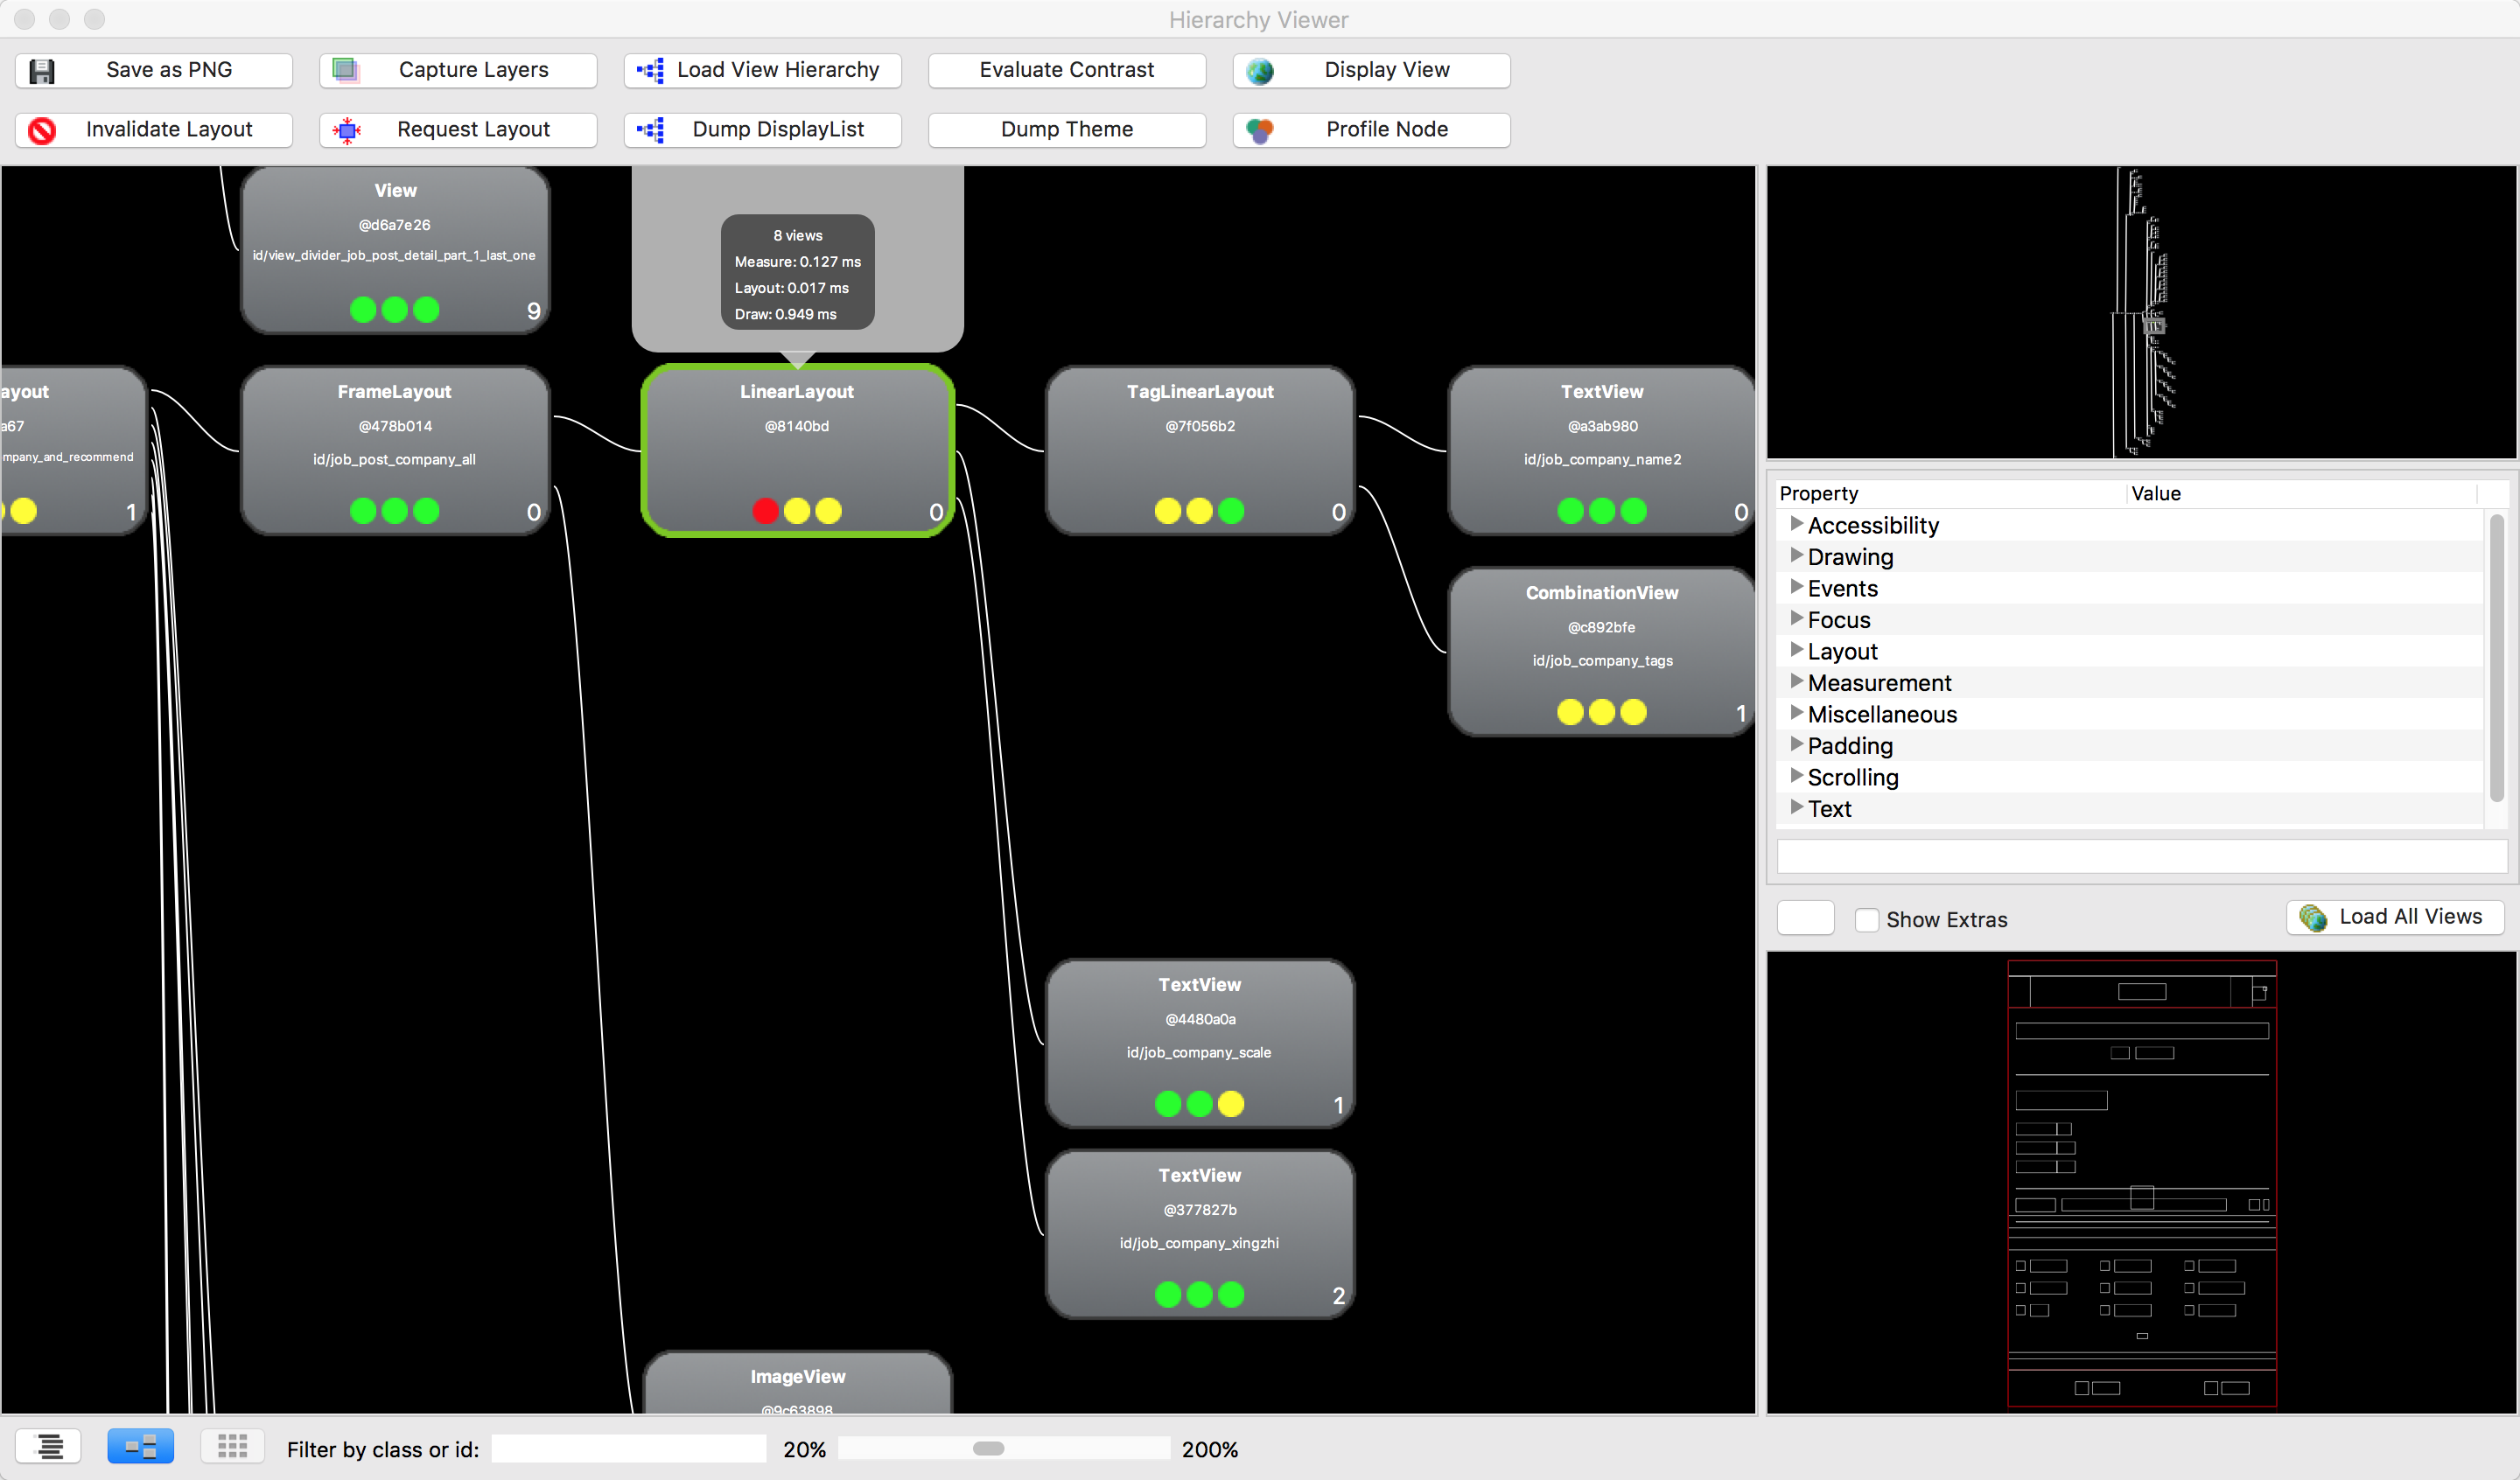Click the text field below property list
Viewport: 2520px width, 1480px height.
point(2142,856)
